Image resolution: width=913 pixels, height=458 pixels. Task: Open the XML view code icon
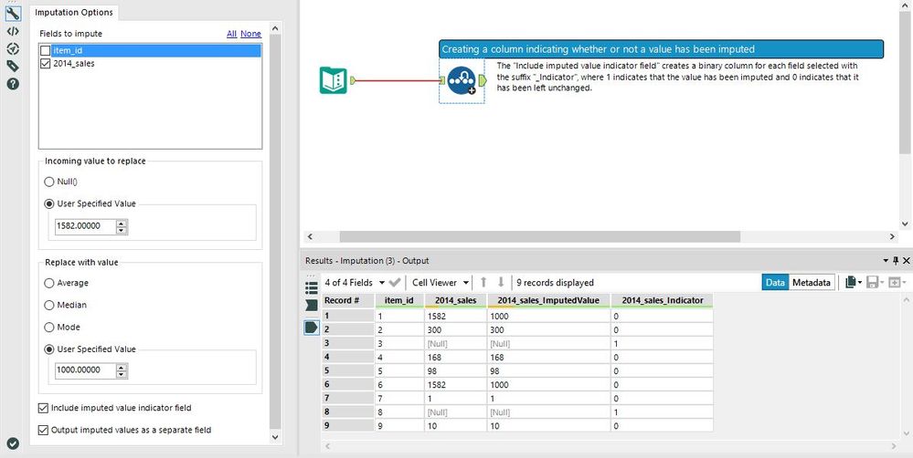coord(13,31)
